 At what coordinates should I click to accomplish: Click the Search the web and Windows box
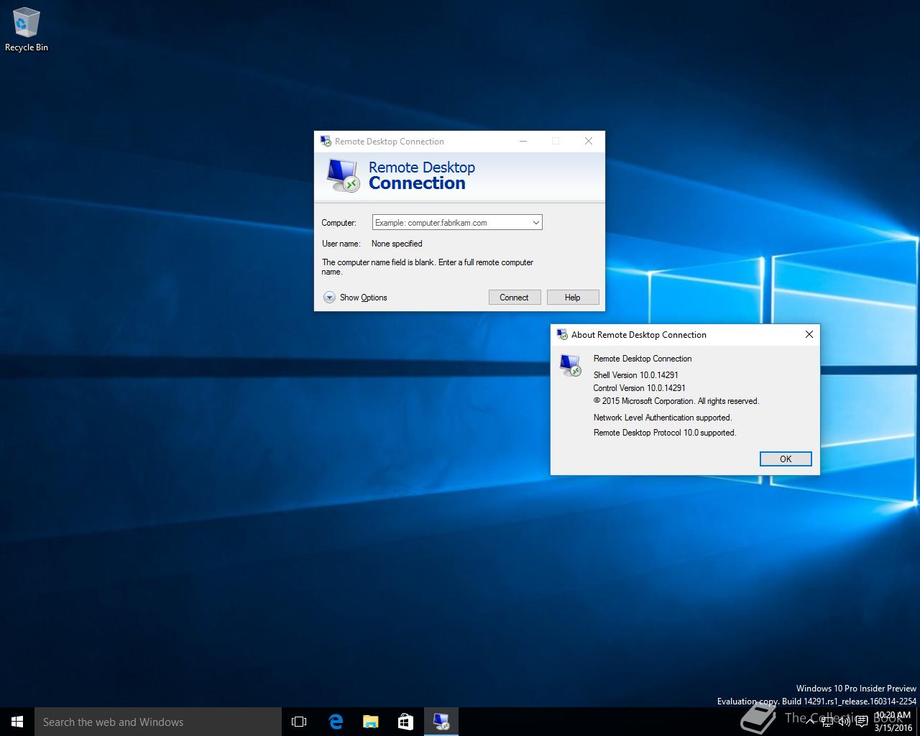point(158,722)
